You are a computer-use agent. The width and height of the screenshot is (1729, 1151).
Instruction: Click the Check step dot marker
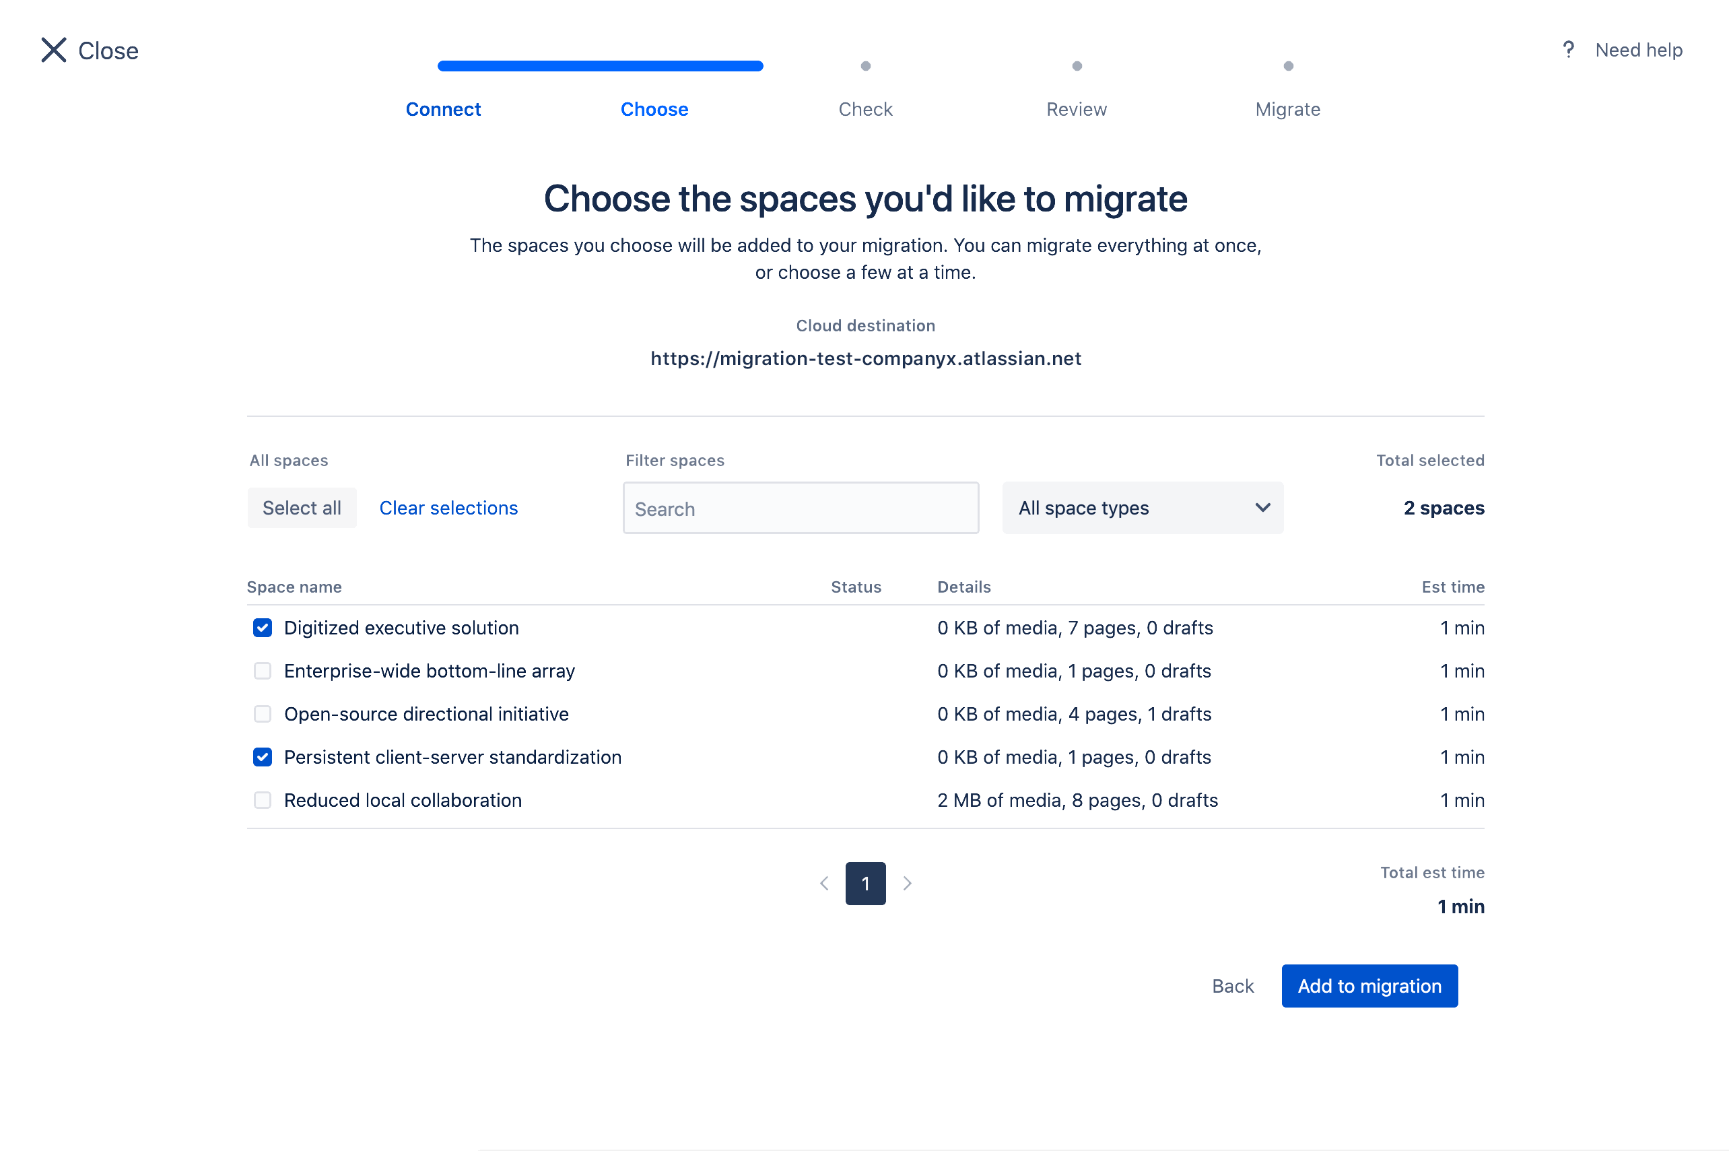(865, 66)
